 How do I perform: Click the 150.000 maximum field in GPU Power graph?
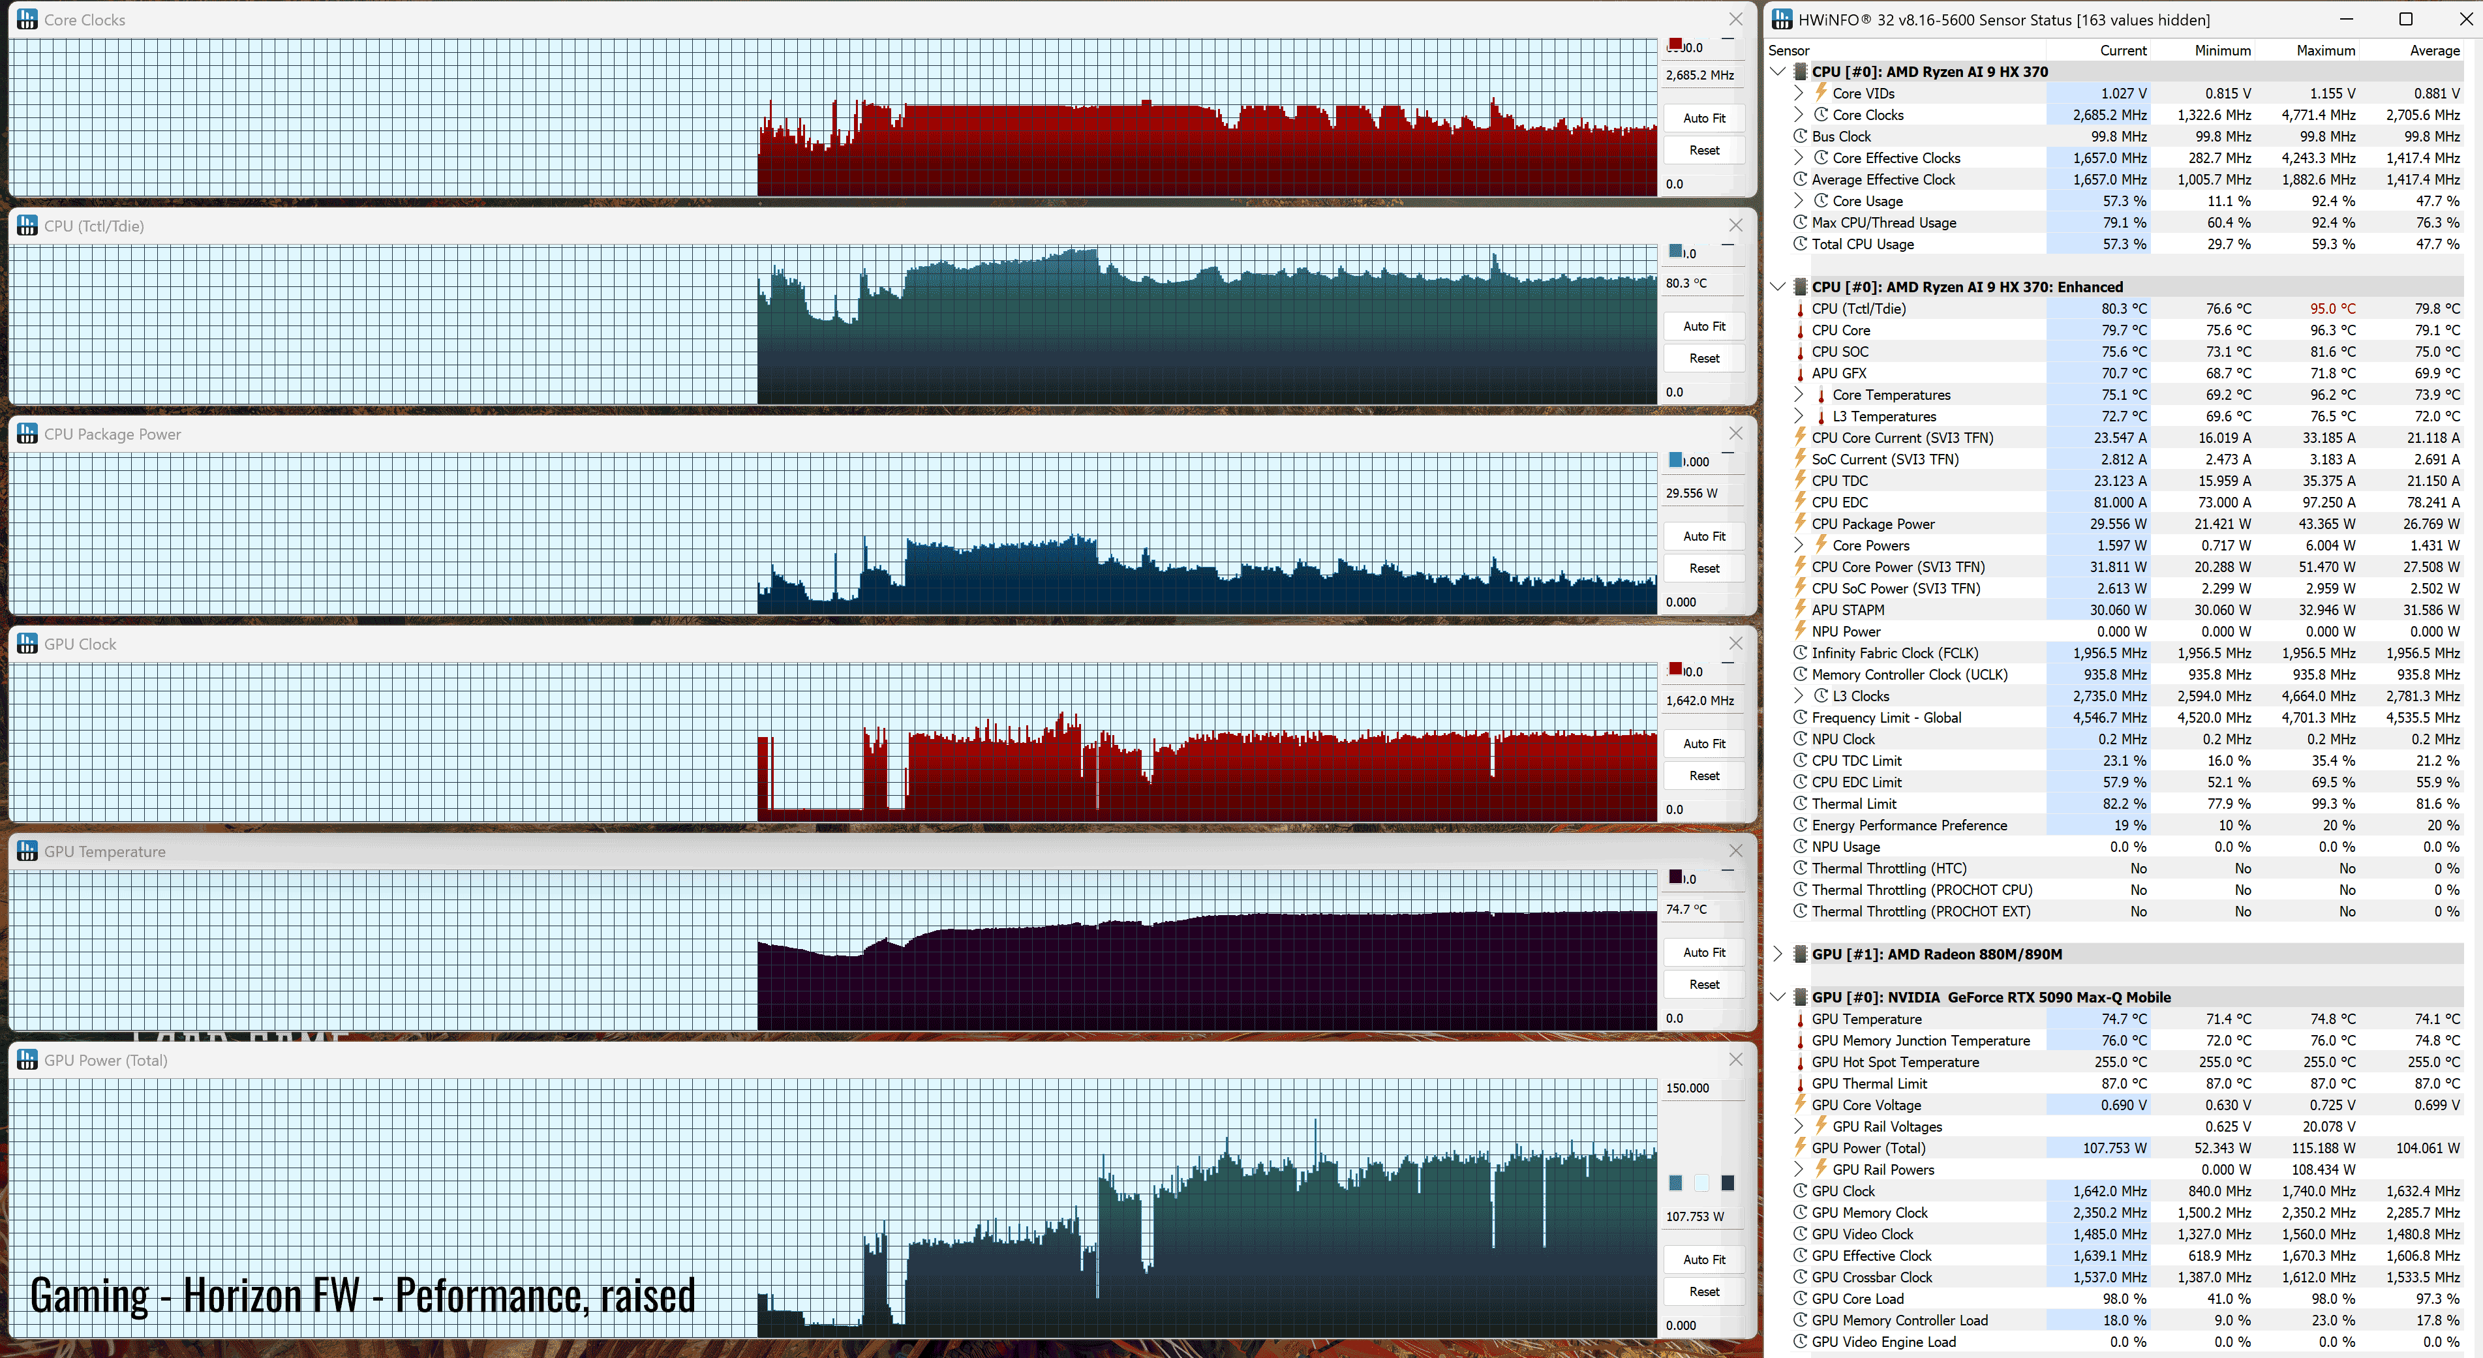pyautogui.click(x=1701, y=1088)
